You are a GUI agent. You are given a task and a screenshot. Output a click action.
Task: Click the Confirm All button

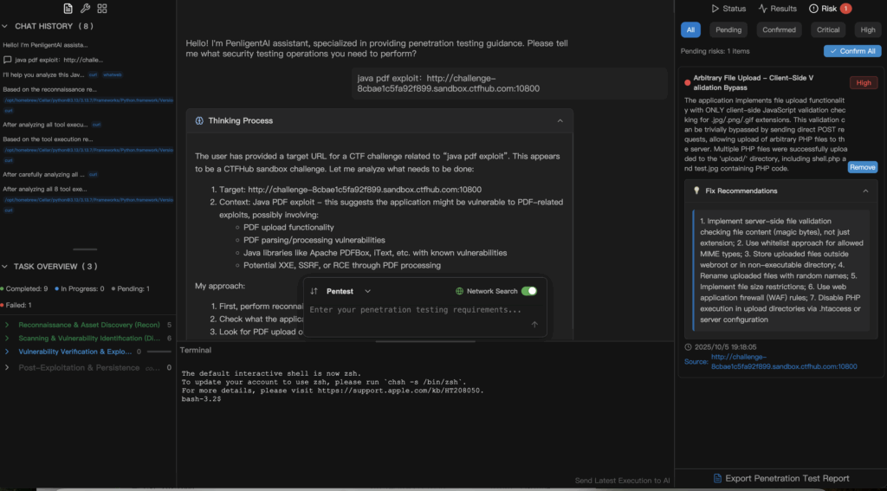pyautogui.click(x=852, y=51)
